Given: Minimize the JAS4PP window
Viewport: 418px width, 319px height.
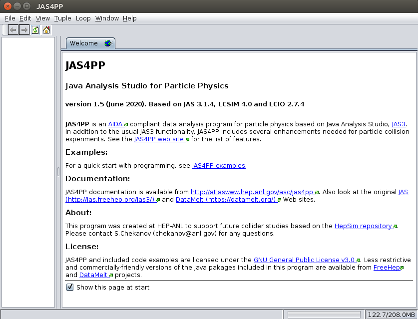Looking at the screenshot, I should (x=17, y=6).
